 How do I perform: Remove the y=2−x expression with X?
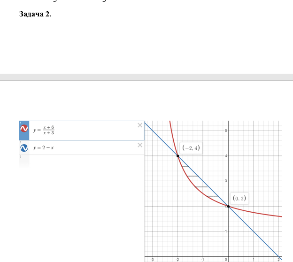(x=140, y=145)
